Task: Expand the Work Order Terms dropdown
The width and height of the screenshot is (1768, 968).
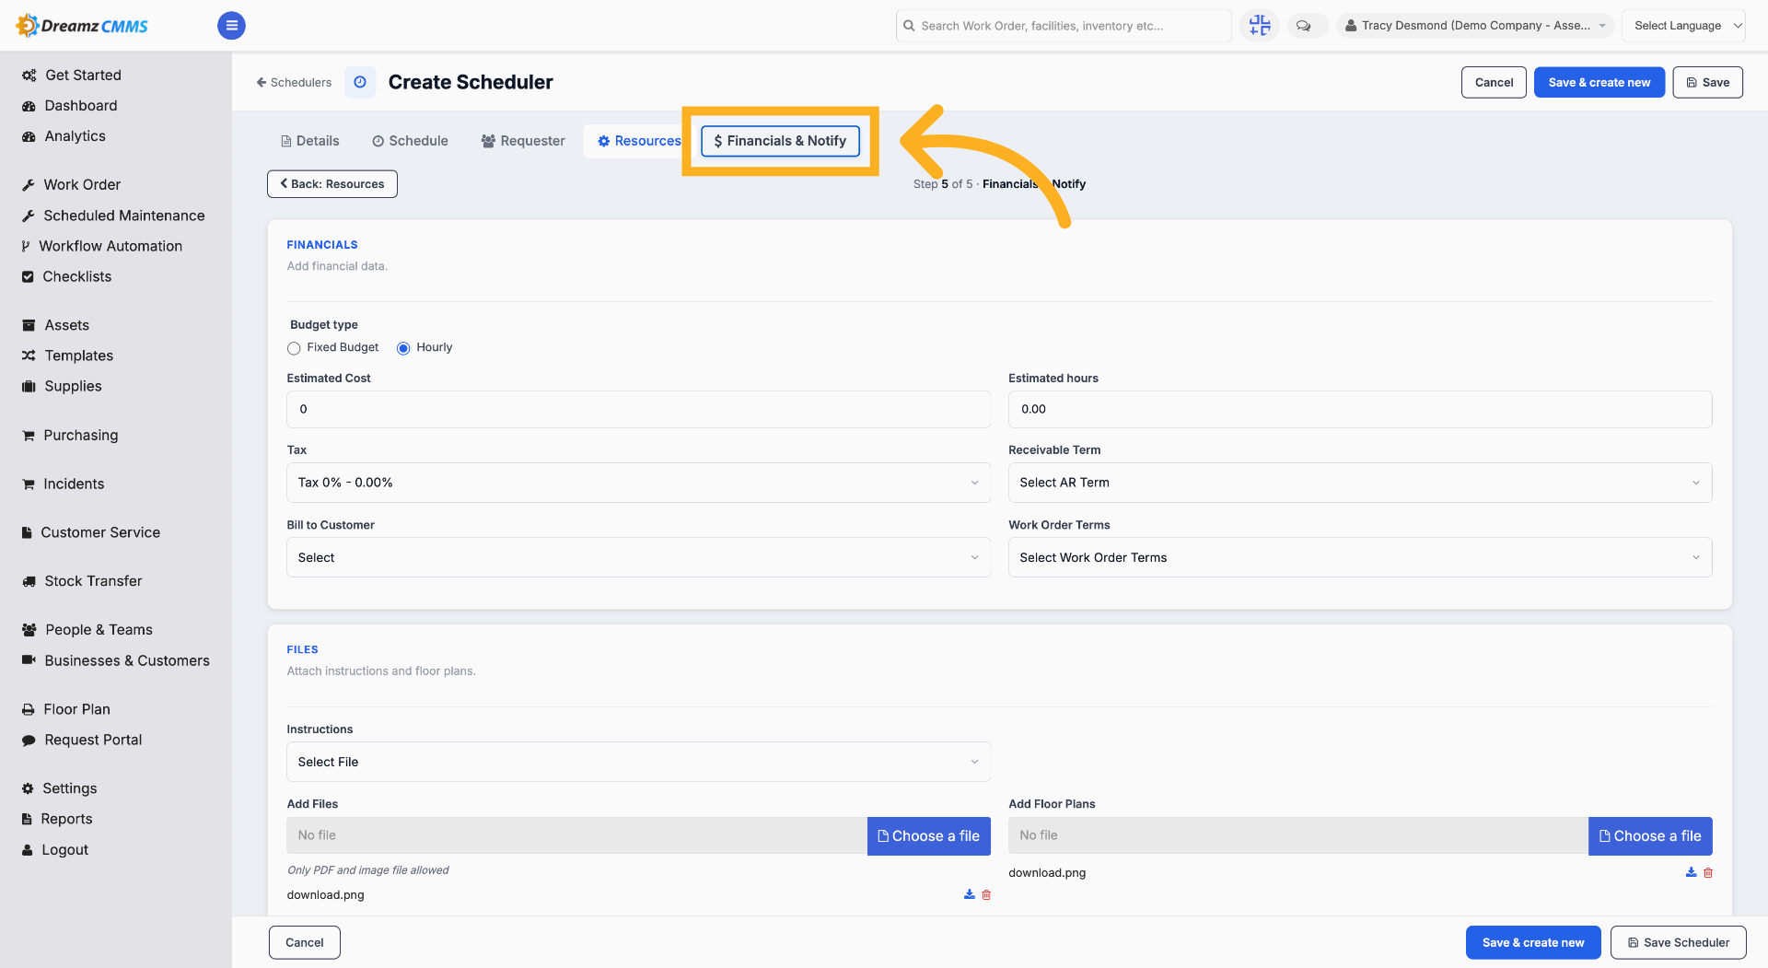Action: (1360, 557)
